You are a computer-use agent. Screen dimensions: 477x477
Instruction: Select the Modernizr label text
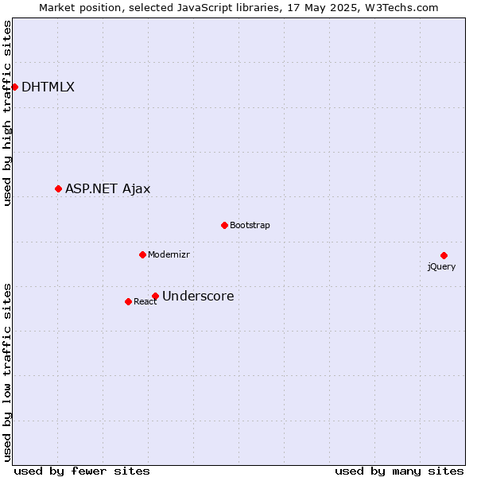pos(169,254)
